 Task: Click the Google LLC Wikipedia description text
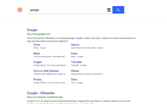(x=78, y=101)
